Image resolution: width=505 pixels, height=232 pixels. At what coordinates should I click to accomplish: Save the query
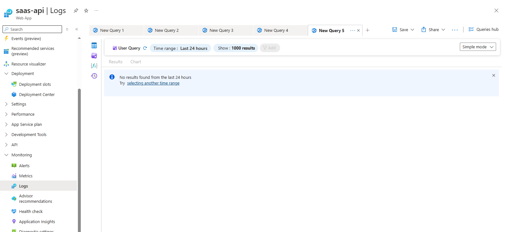point(400,30)
